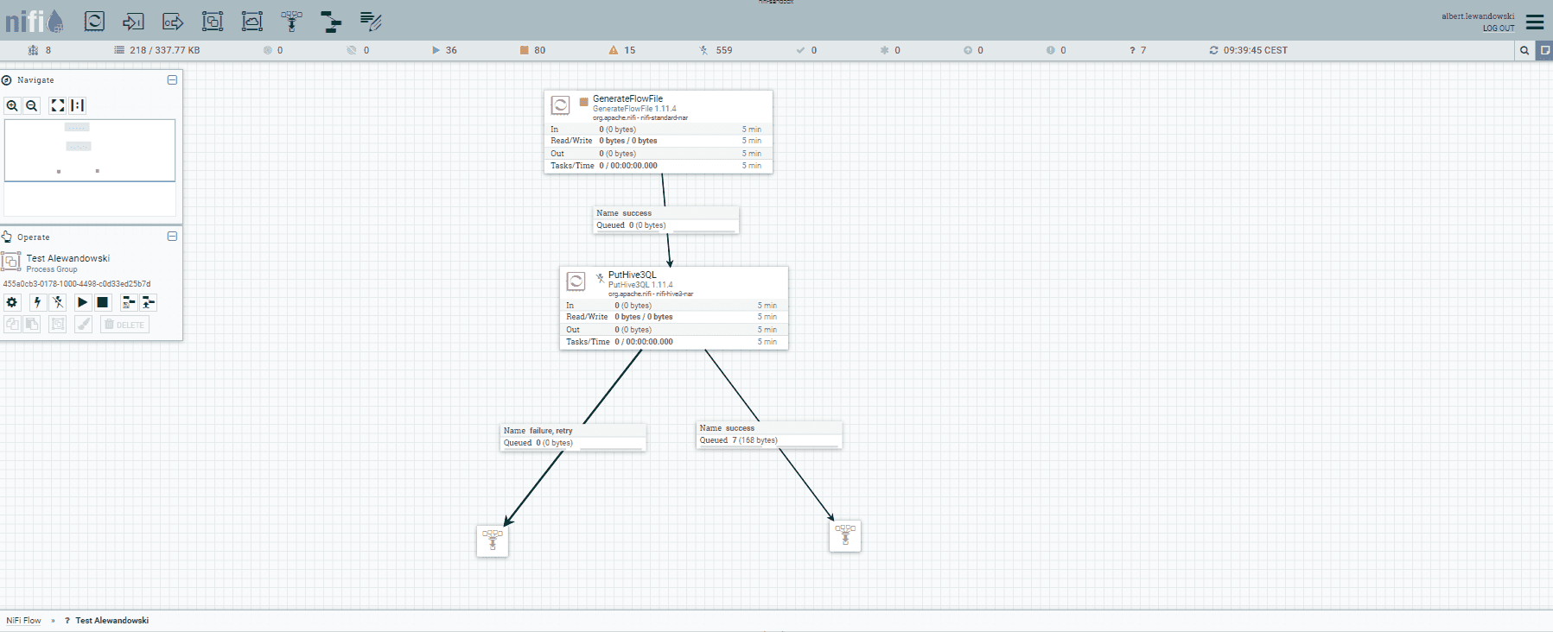Viewport: 1553px width, 632px height.
Task: Click the NiFi Flow breadcrumb link
Action: point(23,621)
